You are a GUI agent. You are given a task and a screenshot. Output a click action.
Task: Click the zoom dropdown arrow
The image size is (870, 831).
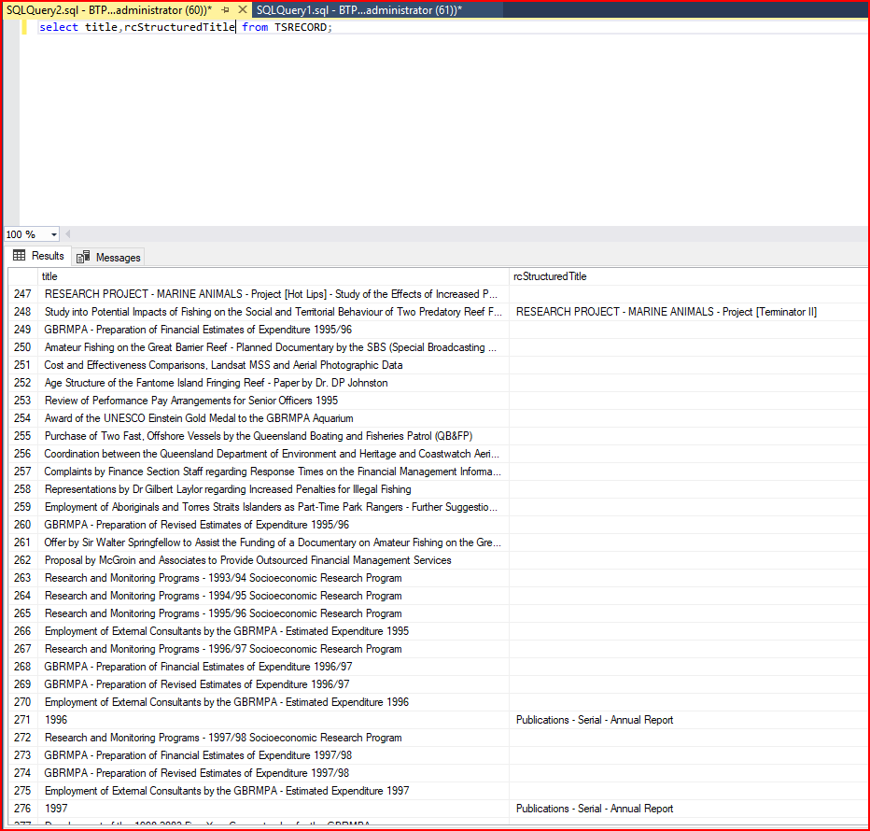tap(51, 233)
